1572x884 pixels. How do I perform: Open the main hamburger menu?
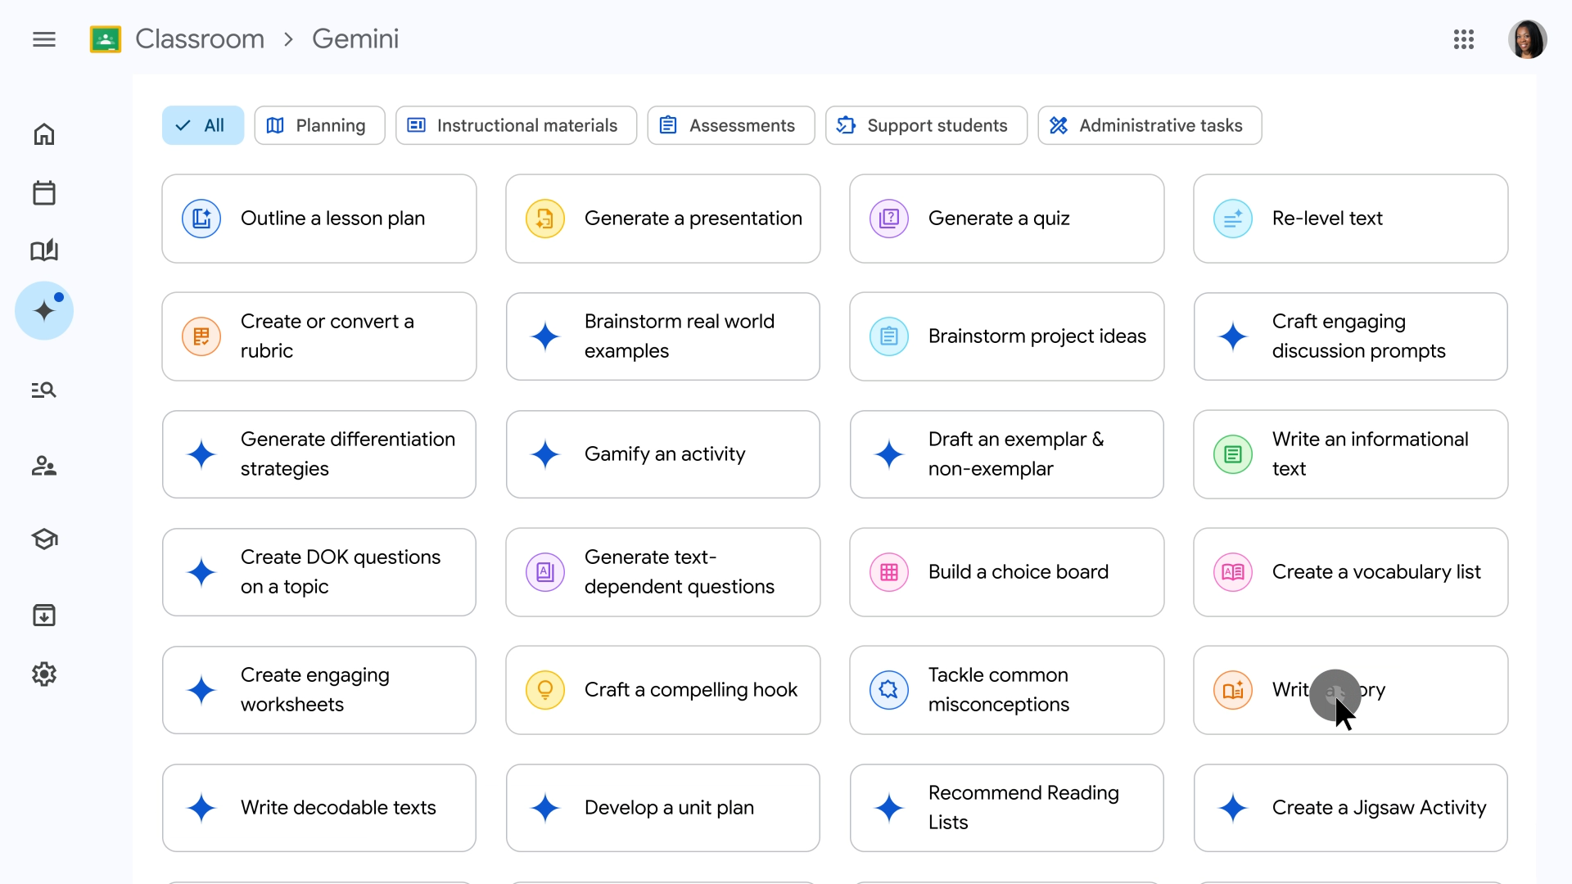click(x=44, y=39)
